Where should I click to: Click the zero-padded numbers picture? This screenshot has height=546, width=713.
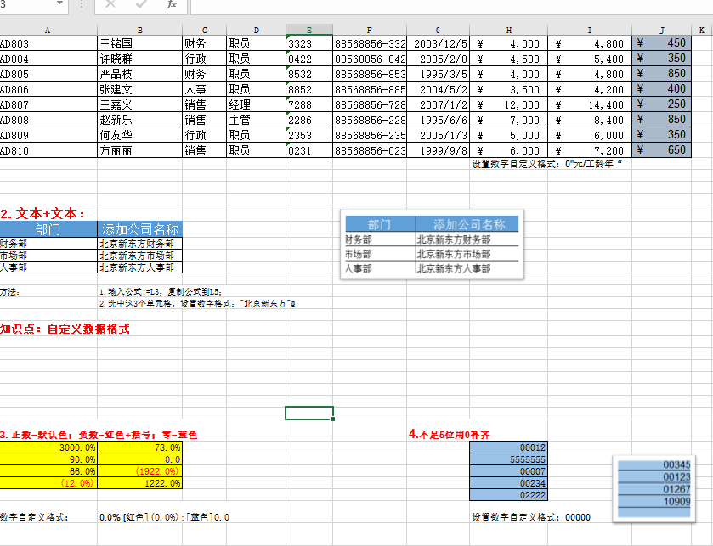(654, 489)
